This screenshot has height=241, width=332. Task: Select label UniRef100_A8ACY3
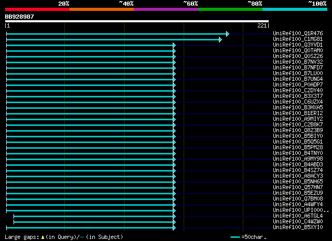point(298,176)
